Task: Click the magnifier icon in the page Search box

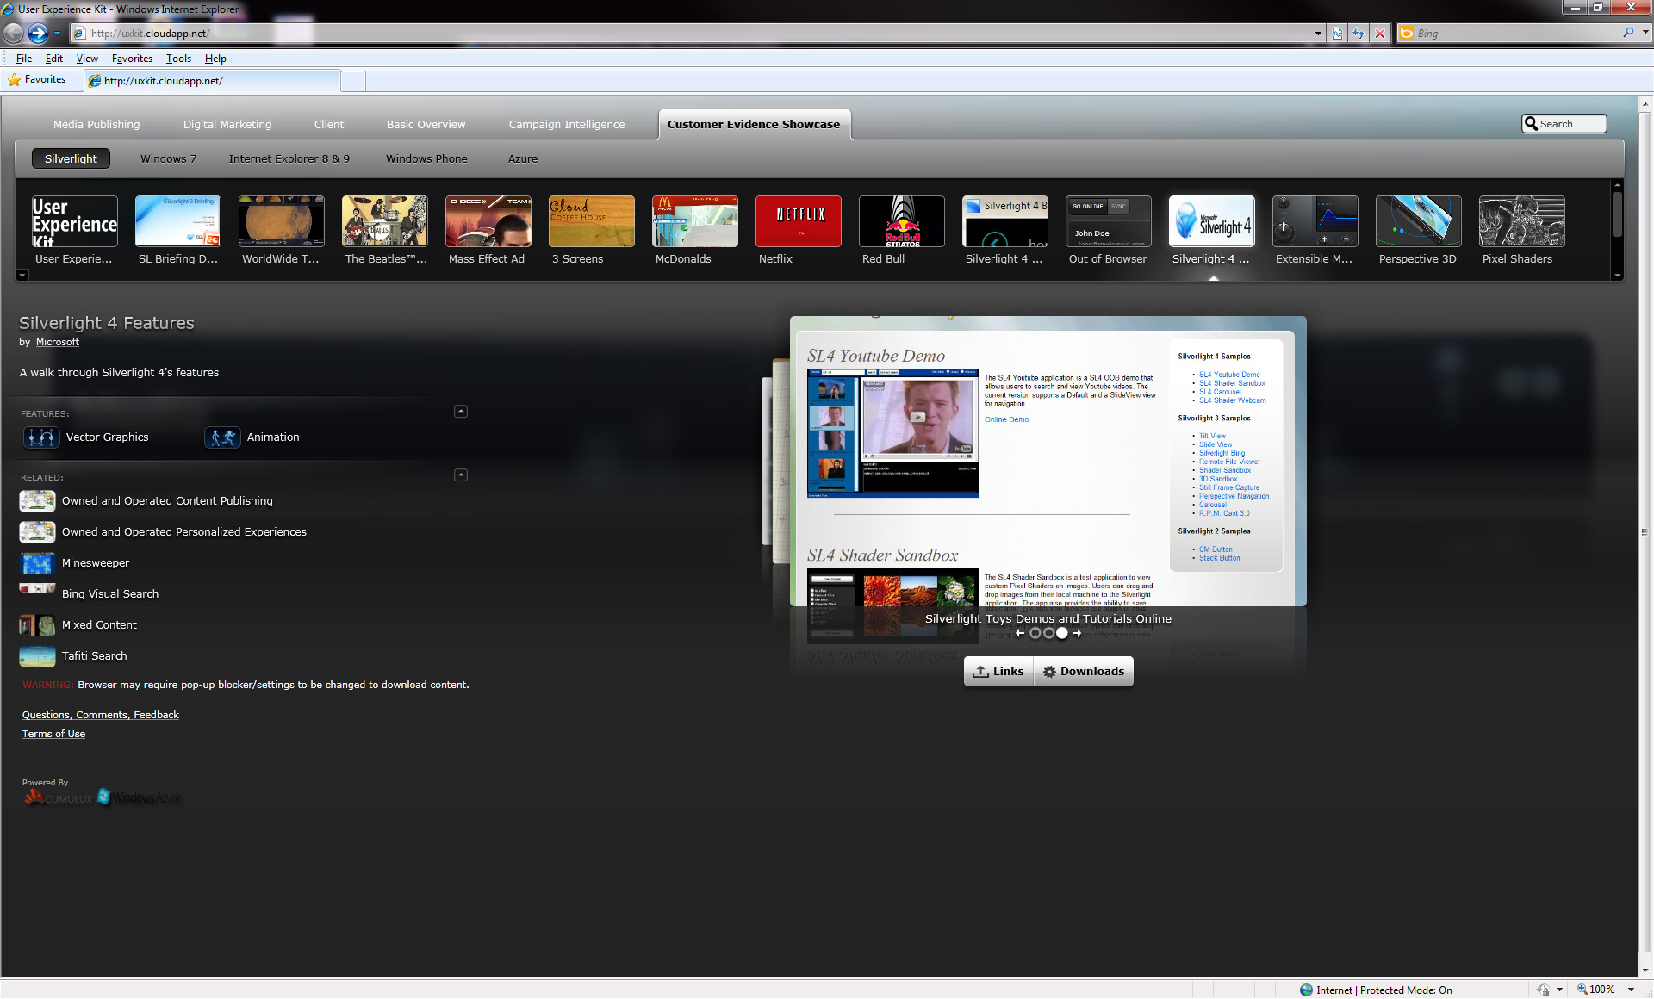Action: click(x=1531, y=123)
